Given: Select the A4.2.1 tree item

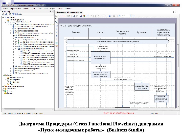Looking at the screenshot, I should click(x=34, y=40).
